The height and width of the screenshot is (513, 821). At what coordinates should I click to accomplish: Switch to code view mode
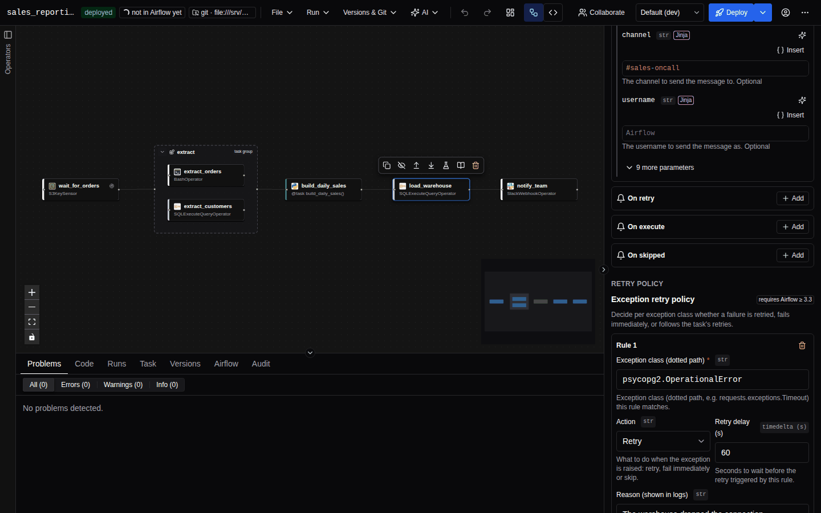[553, 13]
